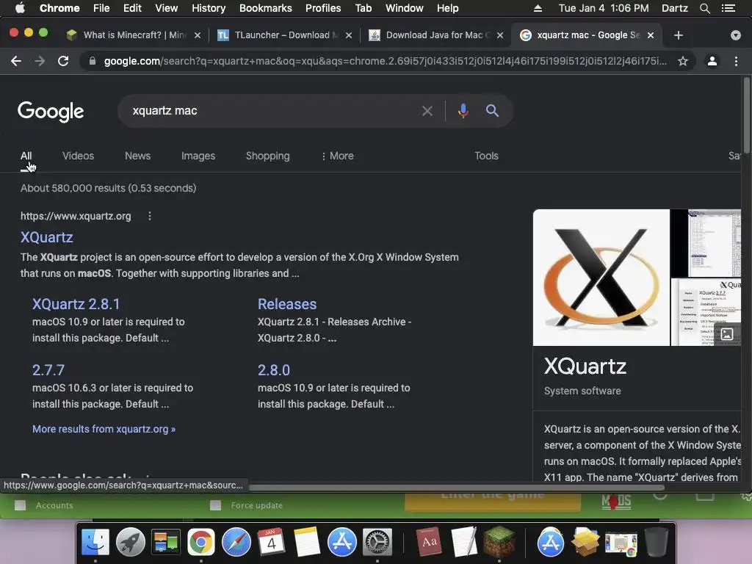Screen dimensions: 752x564
Task: Open the top-right XQuartz screenshot thumbnail
Action: [x=706, y=242]
